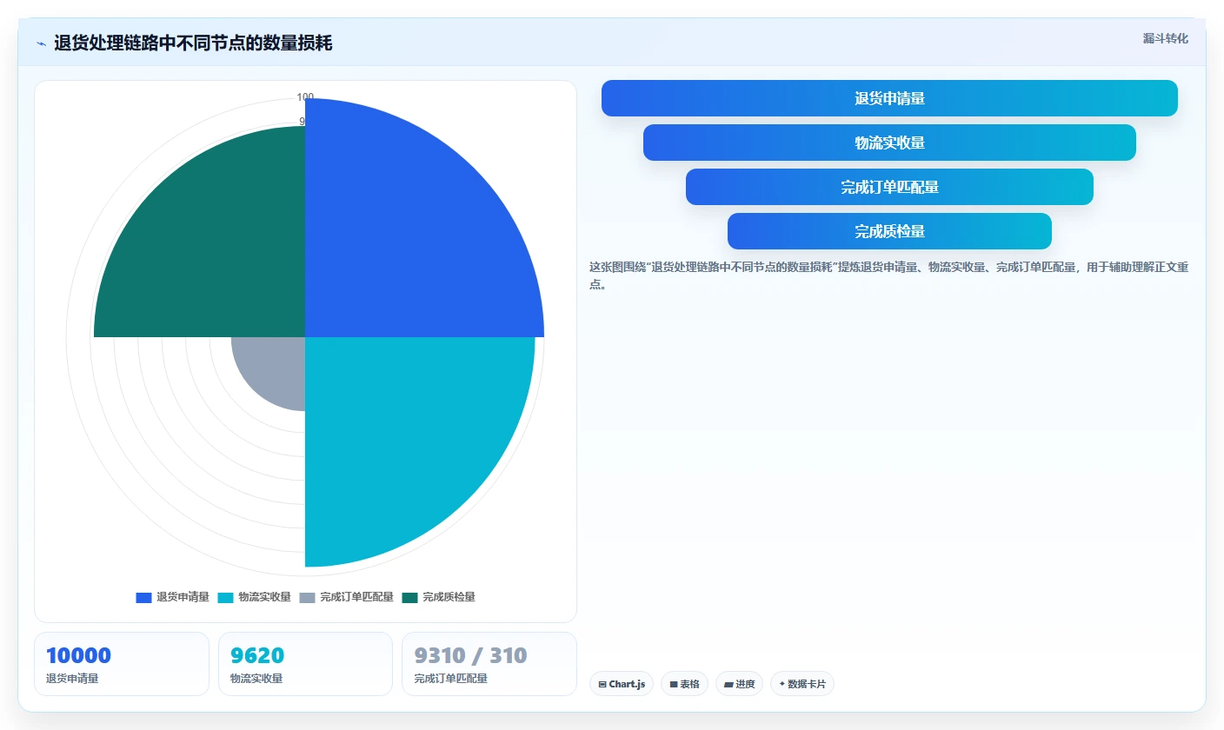
Task: Click the 数据卡片 tag
Action: (802, 684)
